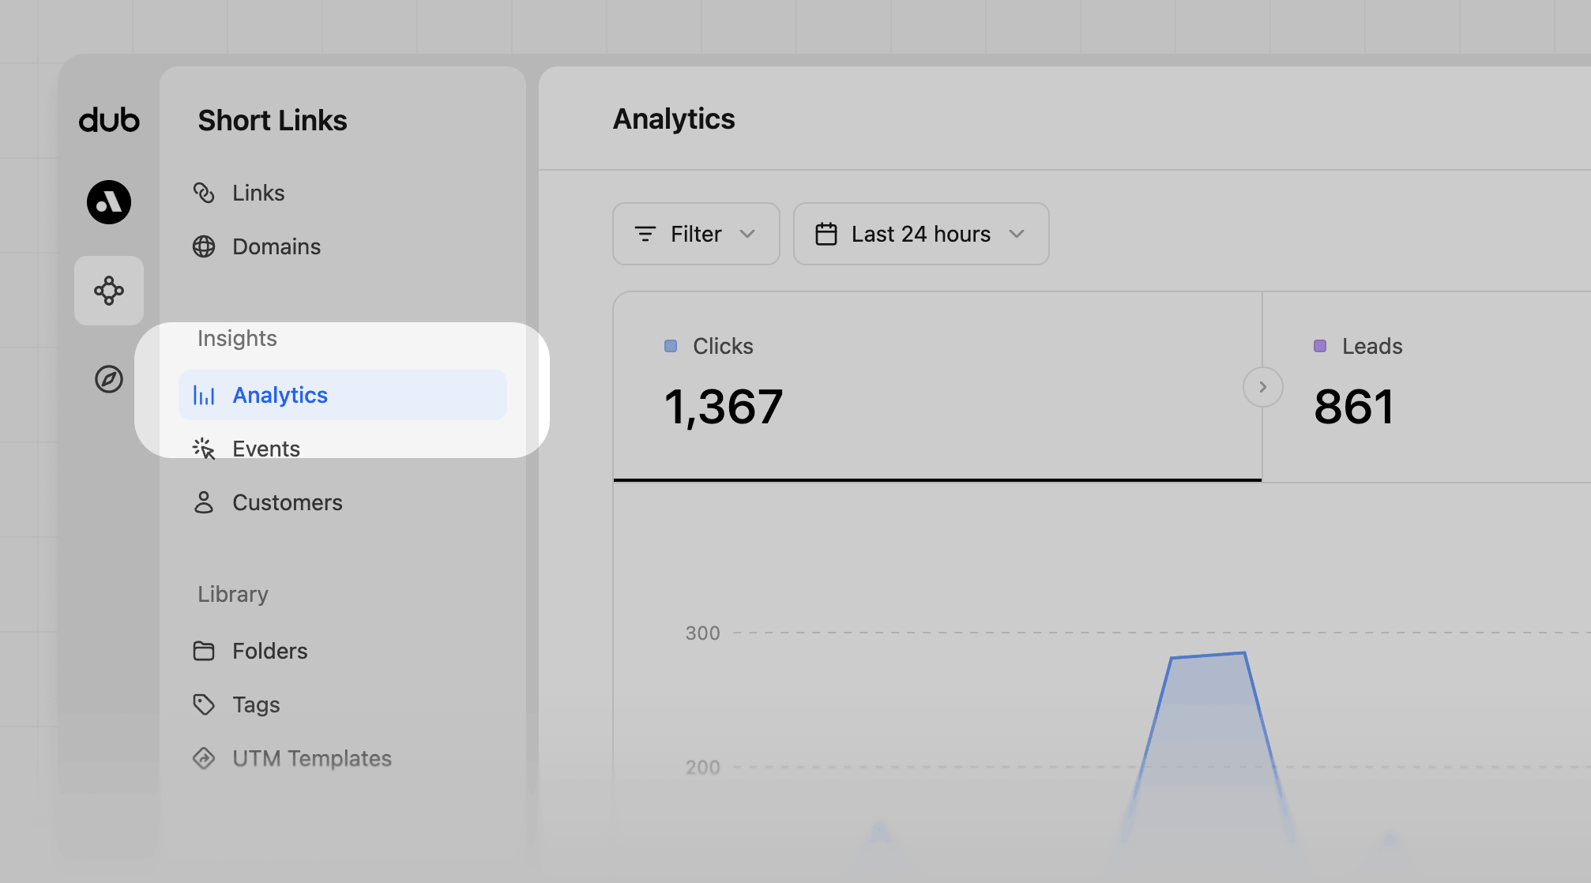Click the blue Clicks legend square
This screenshot has height=883, width=1591.
click(671, 346)
